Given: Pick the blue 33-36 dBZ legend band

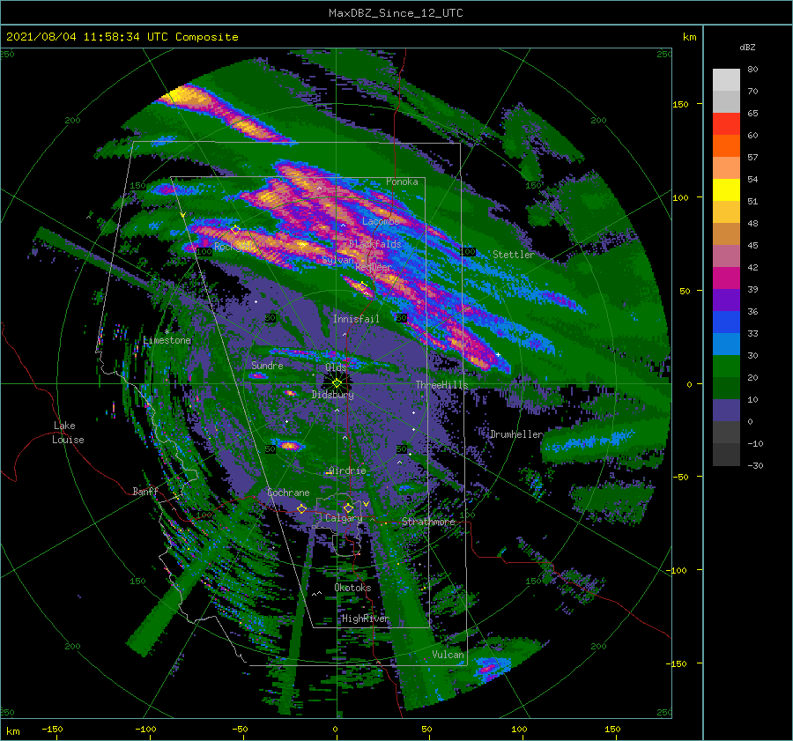Looking at the screenshot, I should tap(726, 322).
